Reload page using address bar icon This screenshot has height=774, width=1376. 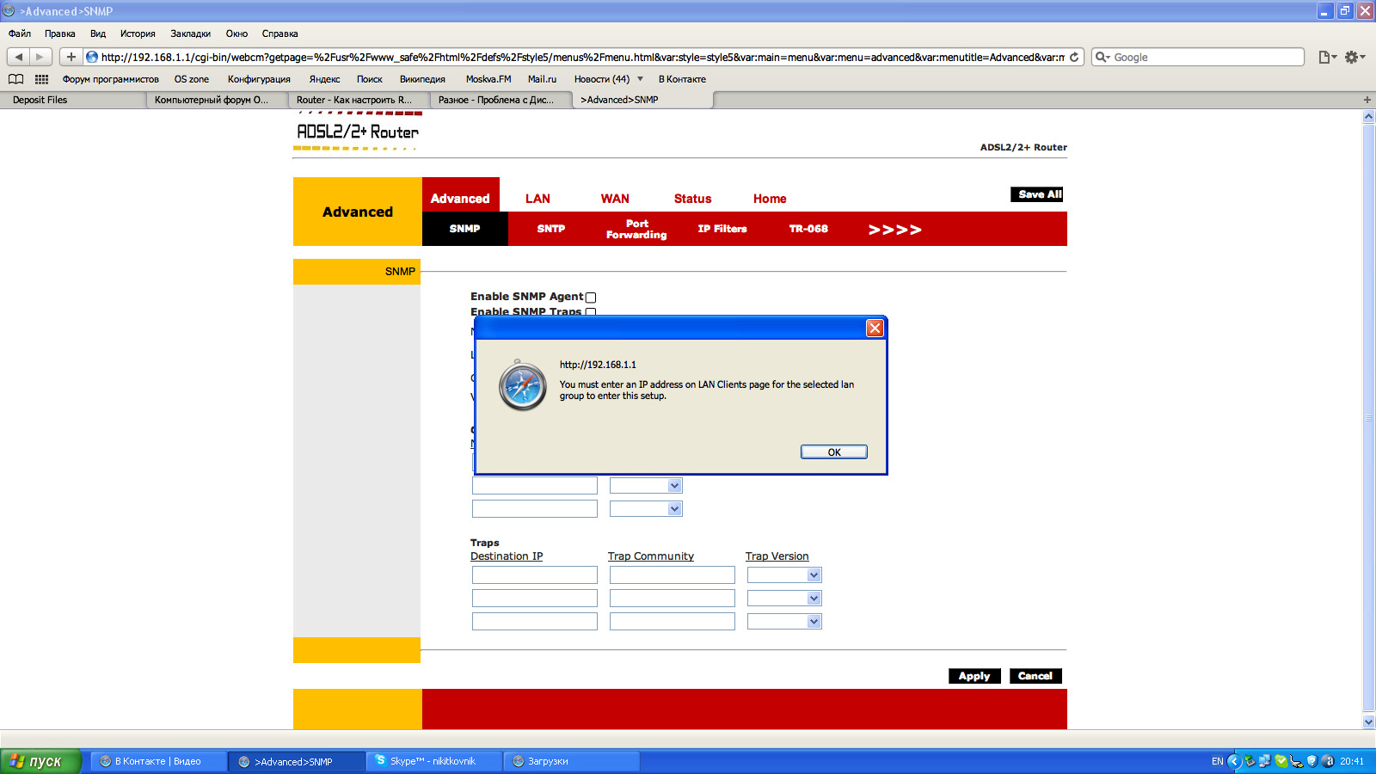[1074, 58]
